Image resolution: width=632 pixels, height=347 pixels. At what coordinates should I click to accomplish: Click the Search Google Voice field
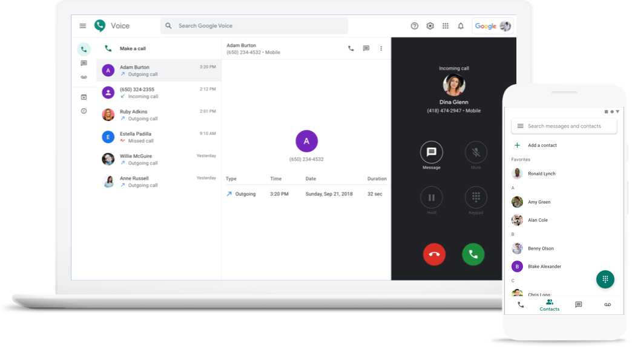click(254, 26)
